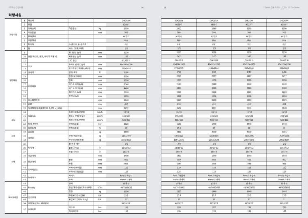This screenshot has width=308, height=218.
Task: Click the Battery row label
Action: (32, 188)
